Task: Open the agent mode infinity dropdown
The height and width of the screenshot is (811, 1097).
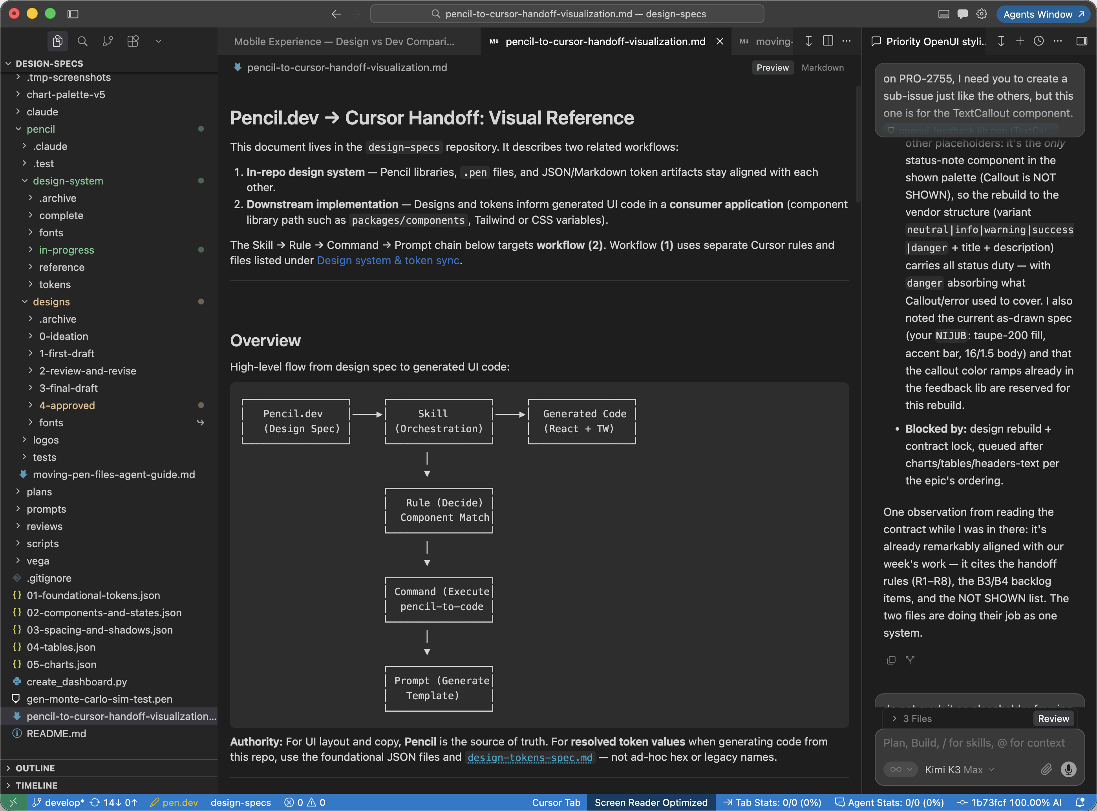Action: (900, 769)
